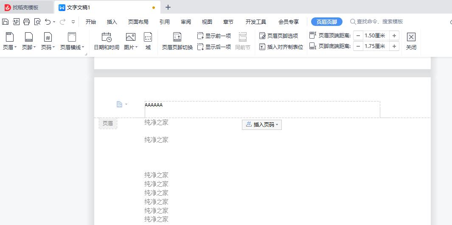This screenshot has height=225, width=452.
Task: Decrease the footer bottom distance value
Action: click(358, 46)
